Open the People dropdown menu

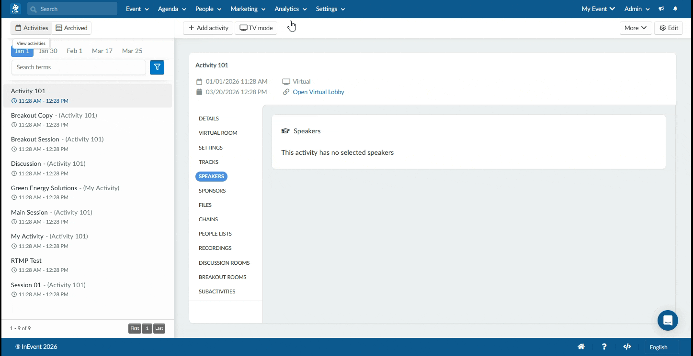click(208, 9)
